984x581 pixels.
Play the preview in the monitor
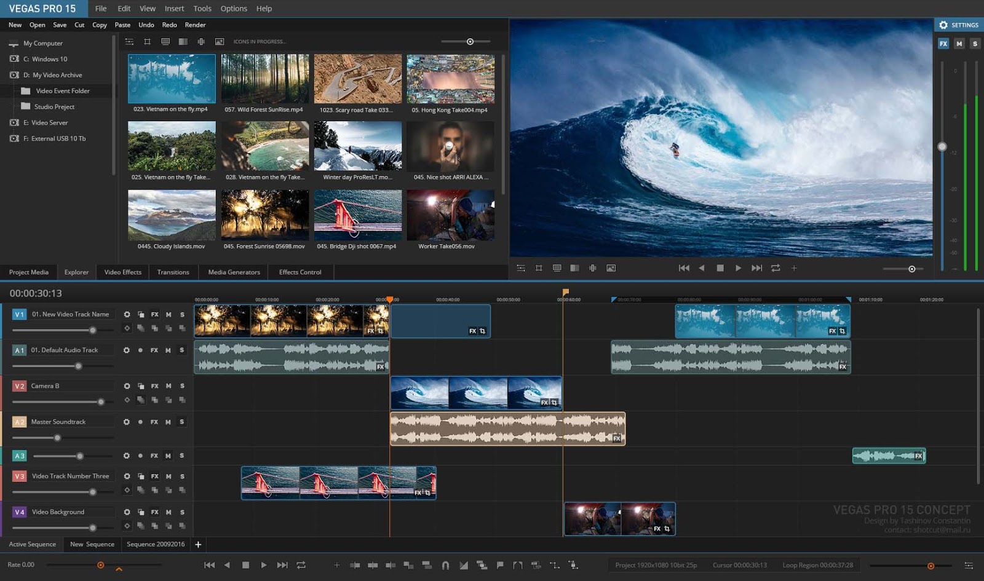click(x=738, y=268)
